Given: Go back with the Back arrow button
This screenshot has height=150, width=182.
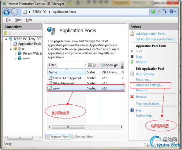Looking at the screenshot, I should point(6,12).
